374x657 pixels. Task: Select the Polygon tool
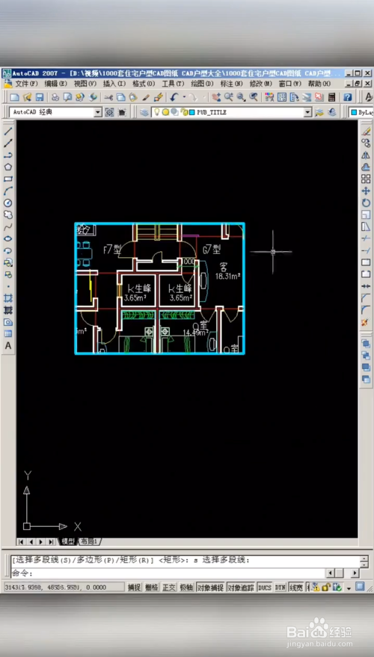(8, 167)
